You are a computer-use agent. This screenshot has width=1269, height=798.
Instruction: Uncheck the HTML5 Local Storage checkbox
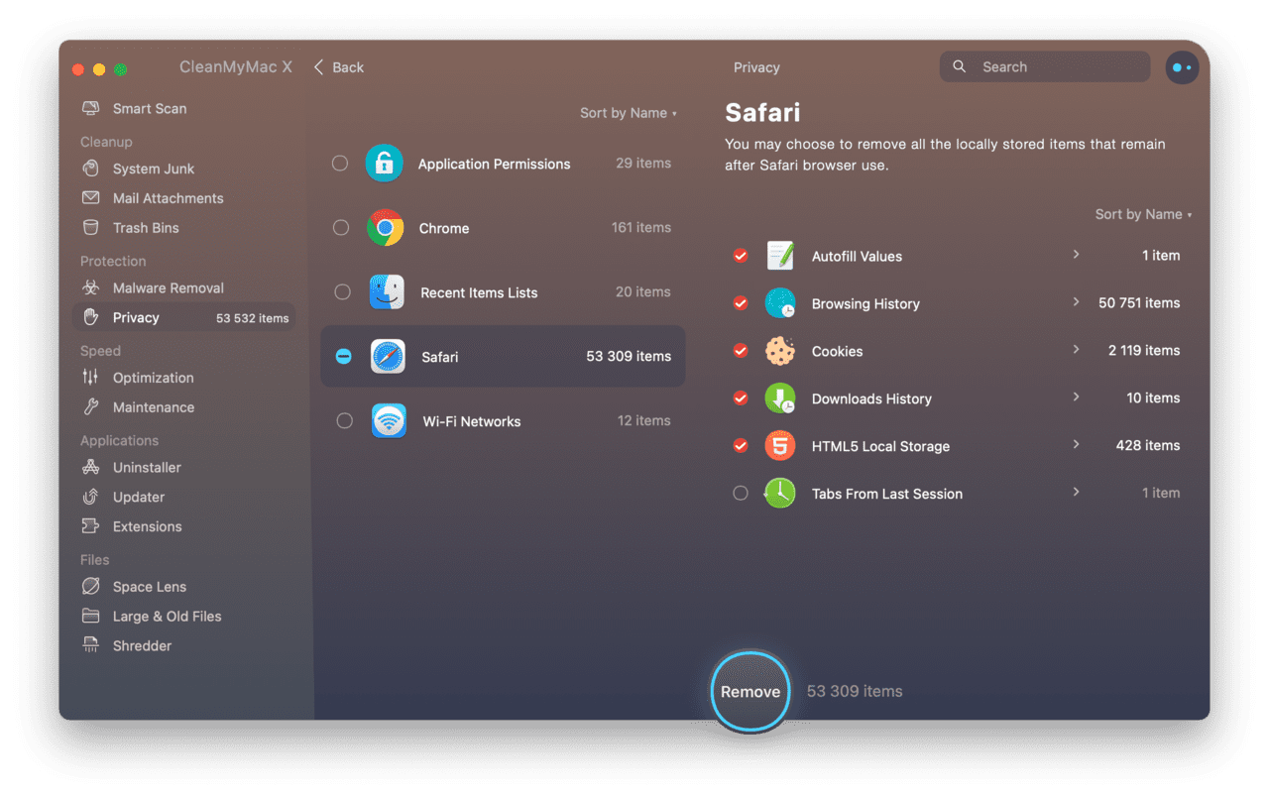[740, 446]
